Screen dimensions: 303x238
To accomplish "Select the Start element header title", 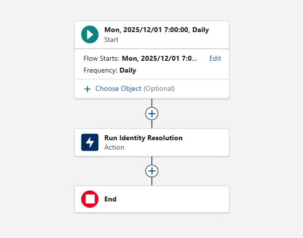I will (157, 30).
